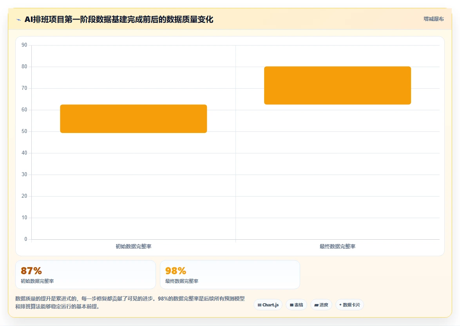Click y-axis value 50

[24, 131]
